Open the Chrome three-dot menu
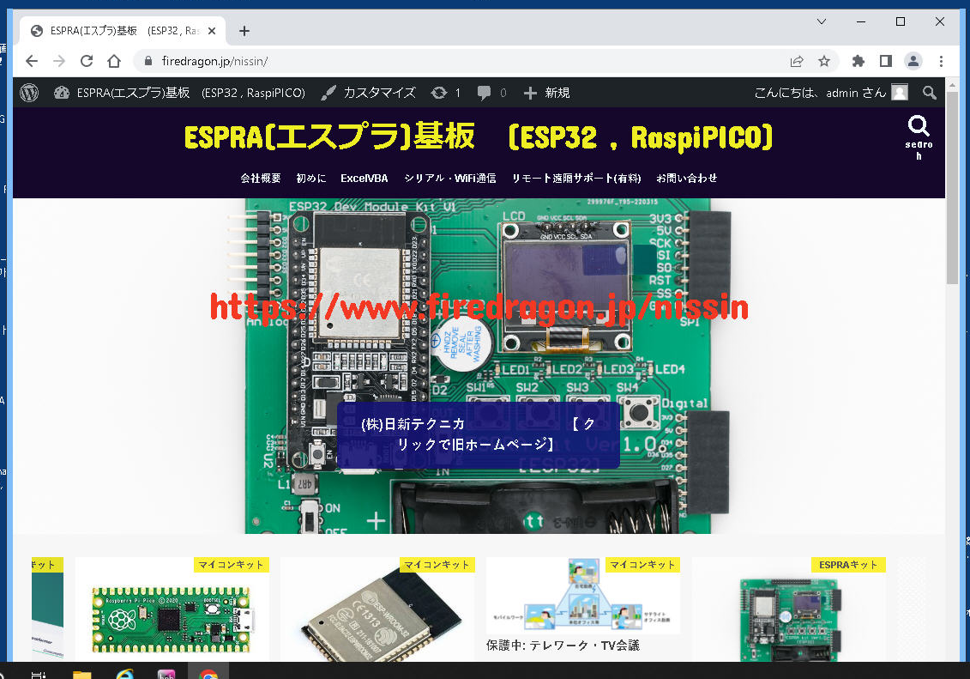This screenshot has width=970, height=679. (941, 61)
